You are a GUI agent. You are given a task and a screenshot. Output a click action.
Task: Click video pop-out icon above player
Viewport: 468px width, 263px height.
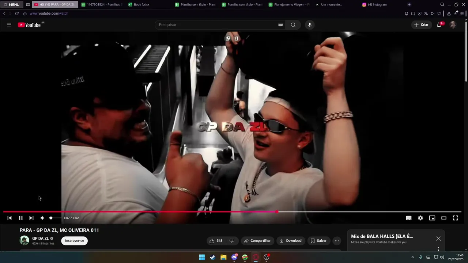click(228, 38)
